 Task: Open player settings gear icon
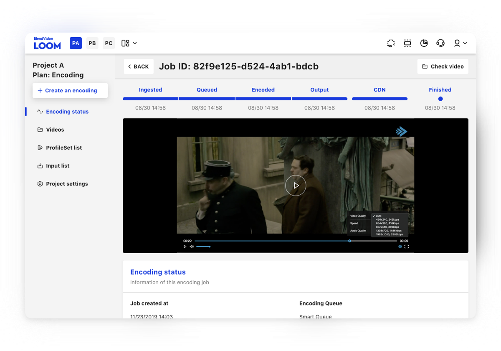(x=400, y=247)
